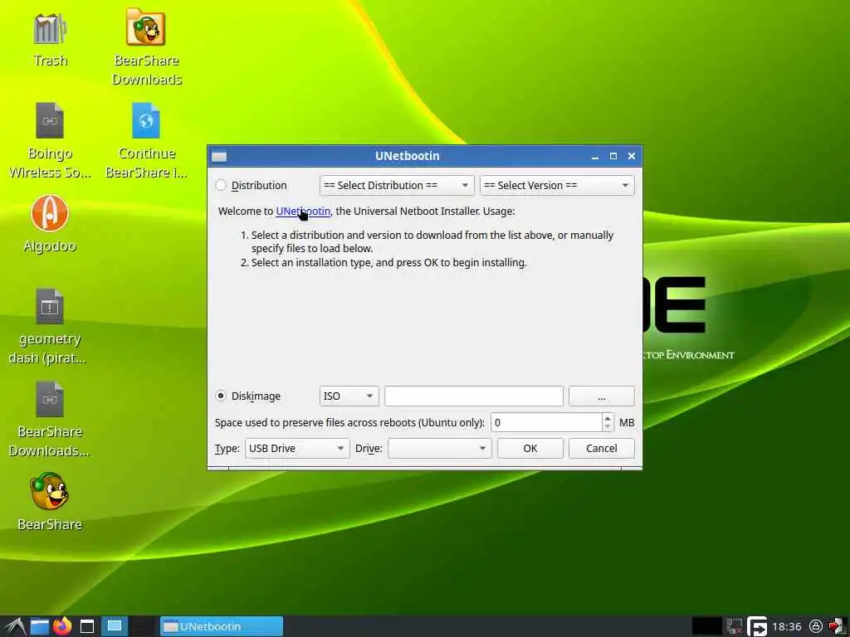Image resolution: width=850 pixels, height=637 pixels.
Task: Select the Continue BearShare installation shortcut
Action: coord(146,120)
